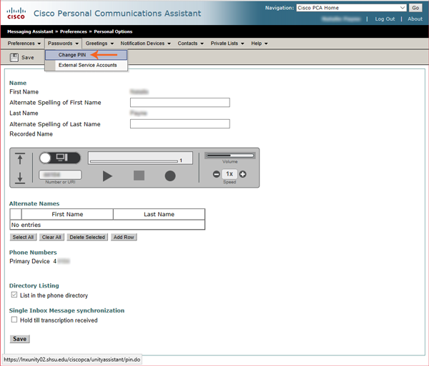Decrease playback speed with minus icon
The width and height of the screenshot is (429, 366).
pyautogui.click(x=217, y=174)
